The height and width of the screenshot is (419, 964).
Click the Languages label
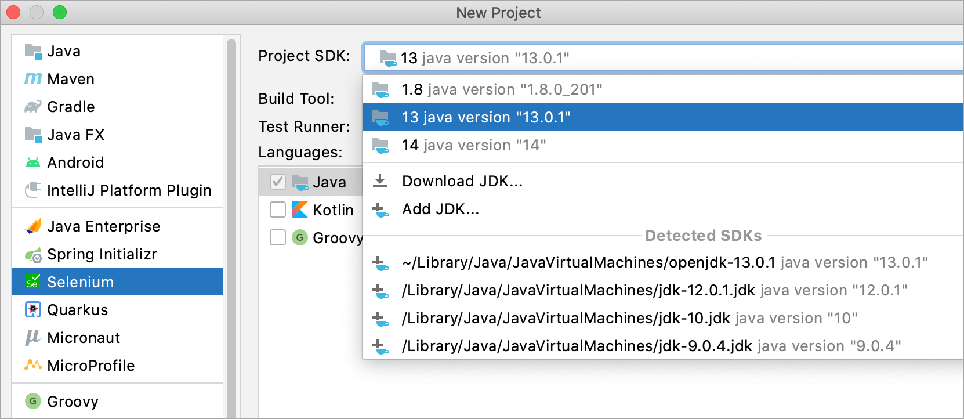click(x=300, y=152)
